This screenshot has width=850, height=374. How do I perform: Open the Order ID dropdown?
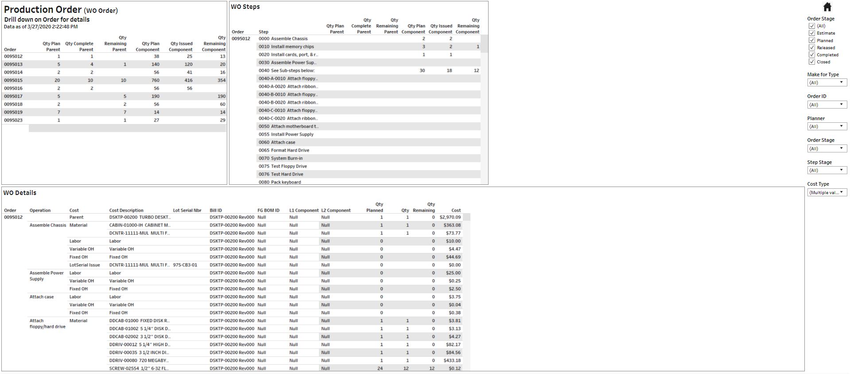(827, 105)
